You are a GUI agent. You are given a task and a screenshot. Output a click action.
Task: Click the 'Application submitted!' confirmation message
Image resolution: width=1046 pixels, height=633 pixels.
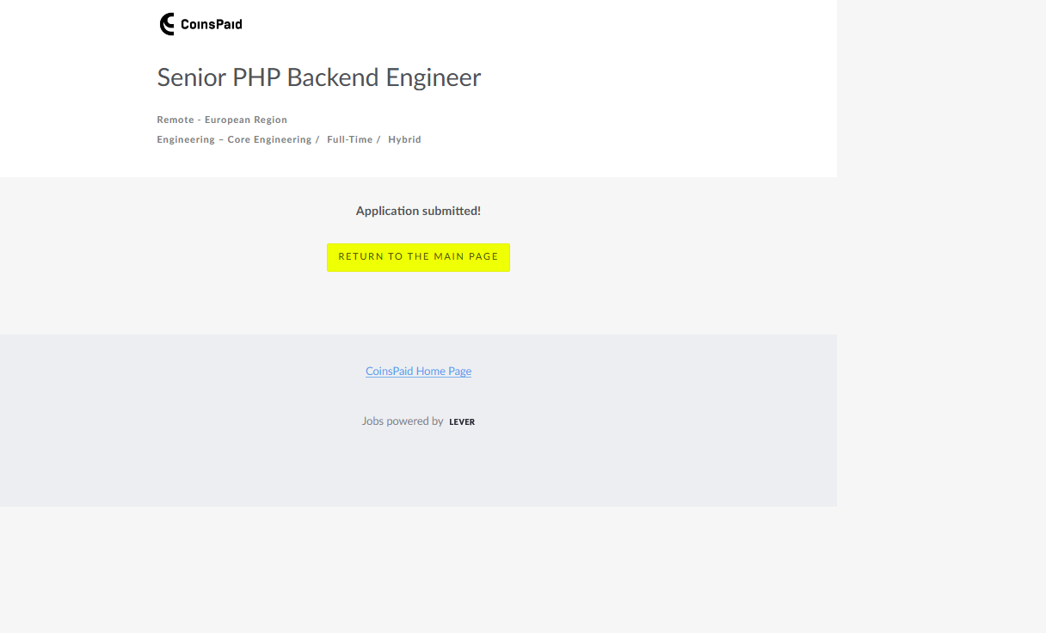(x=418, y=211)
